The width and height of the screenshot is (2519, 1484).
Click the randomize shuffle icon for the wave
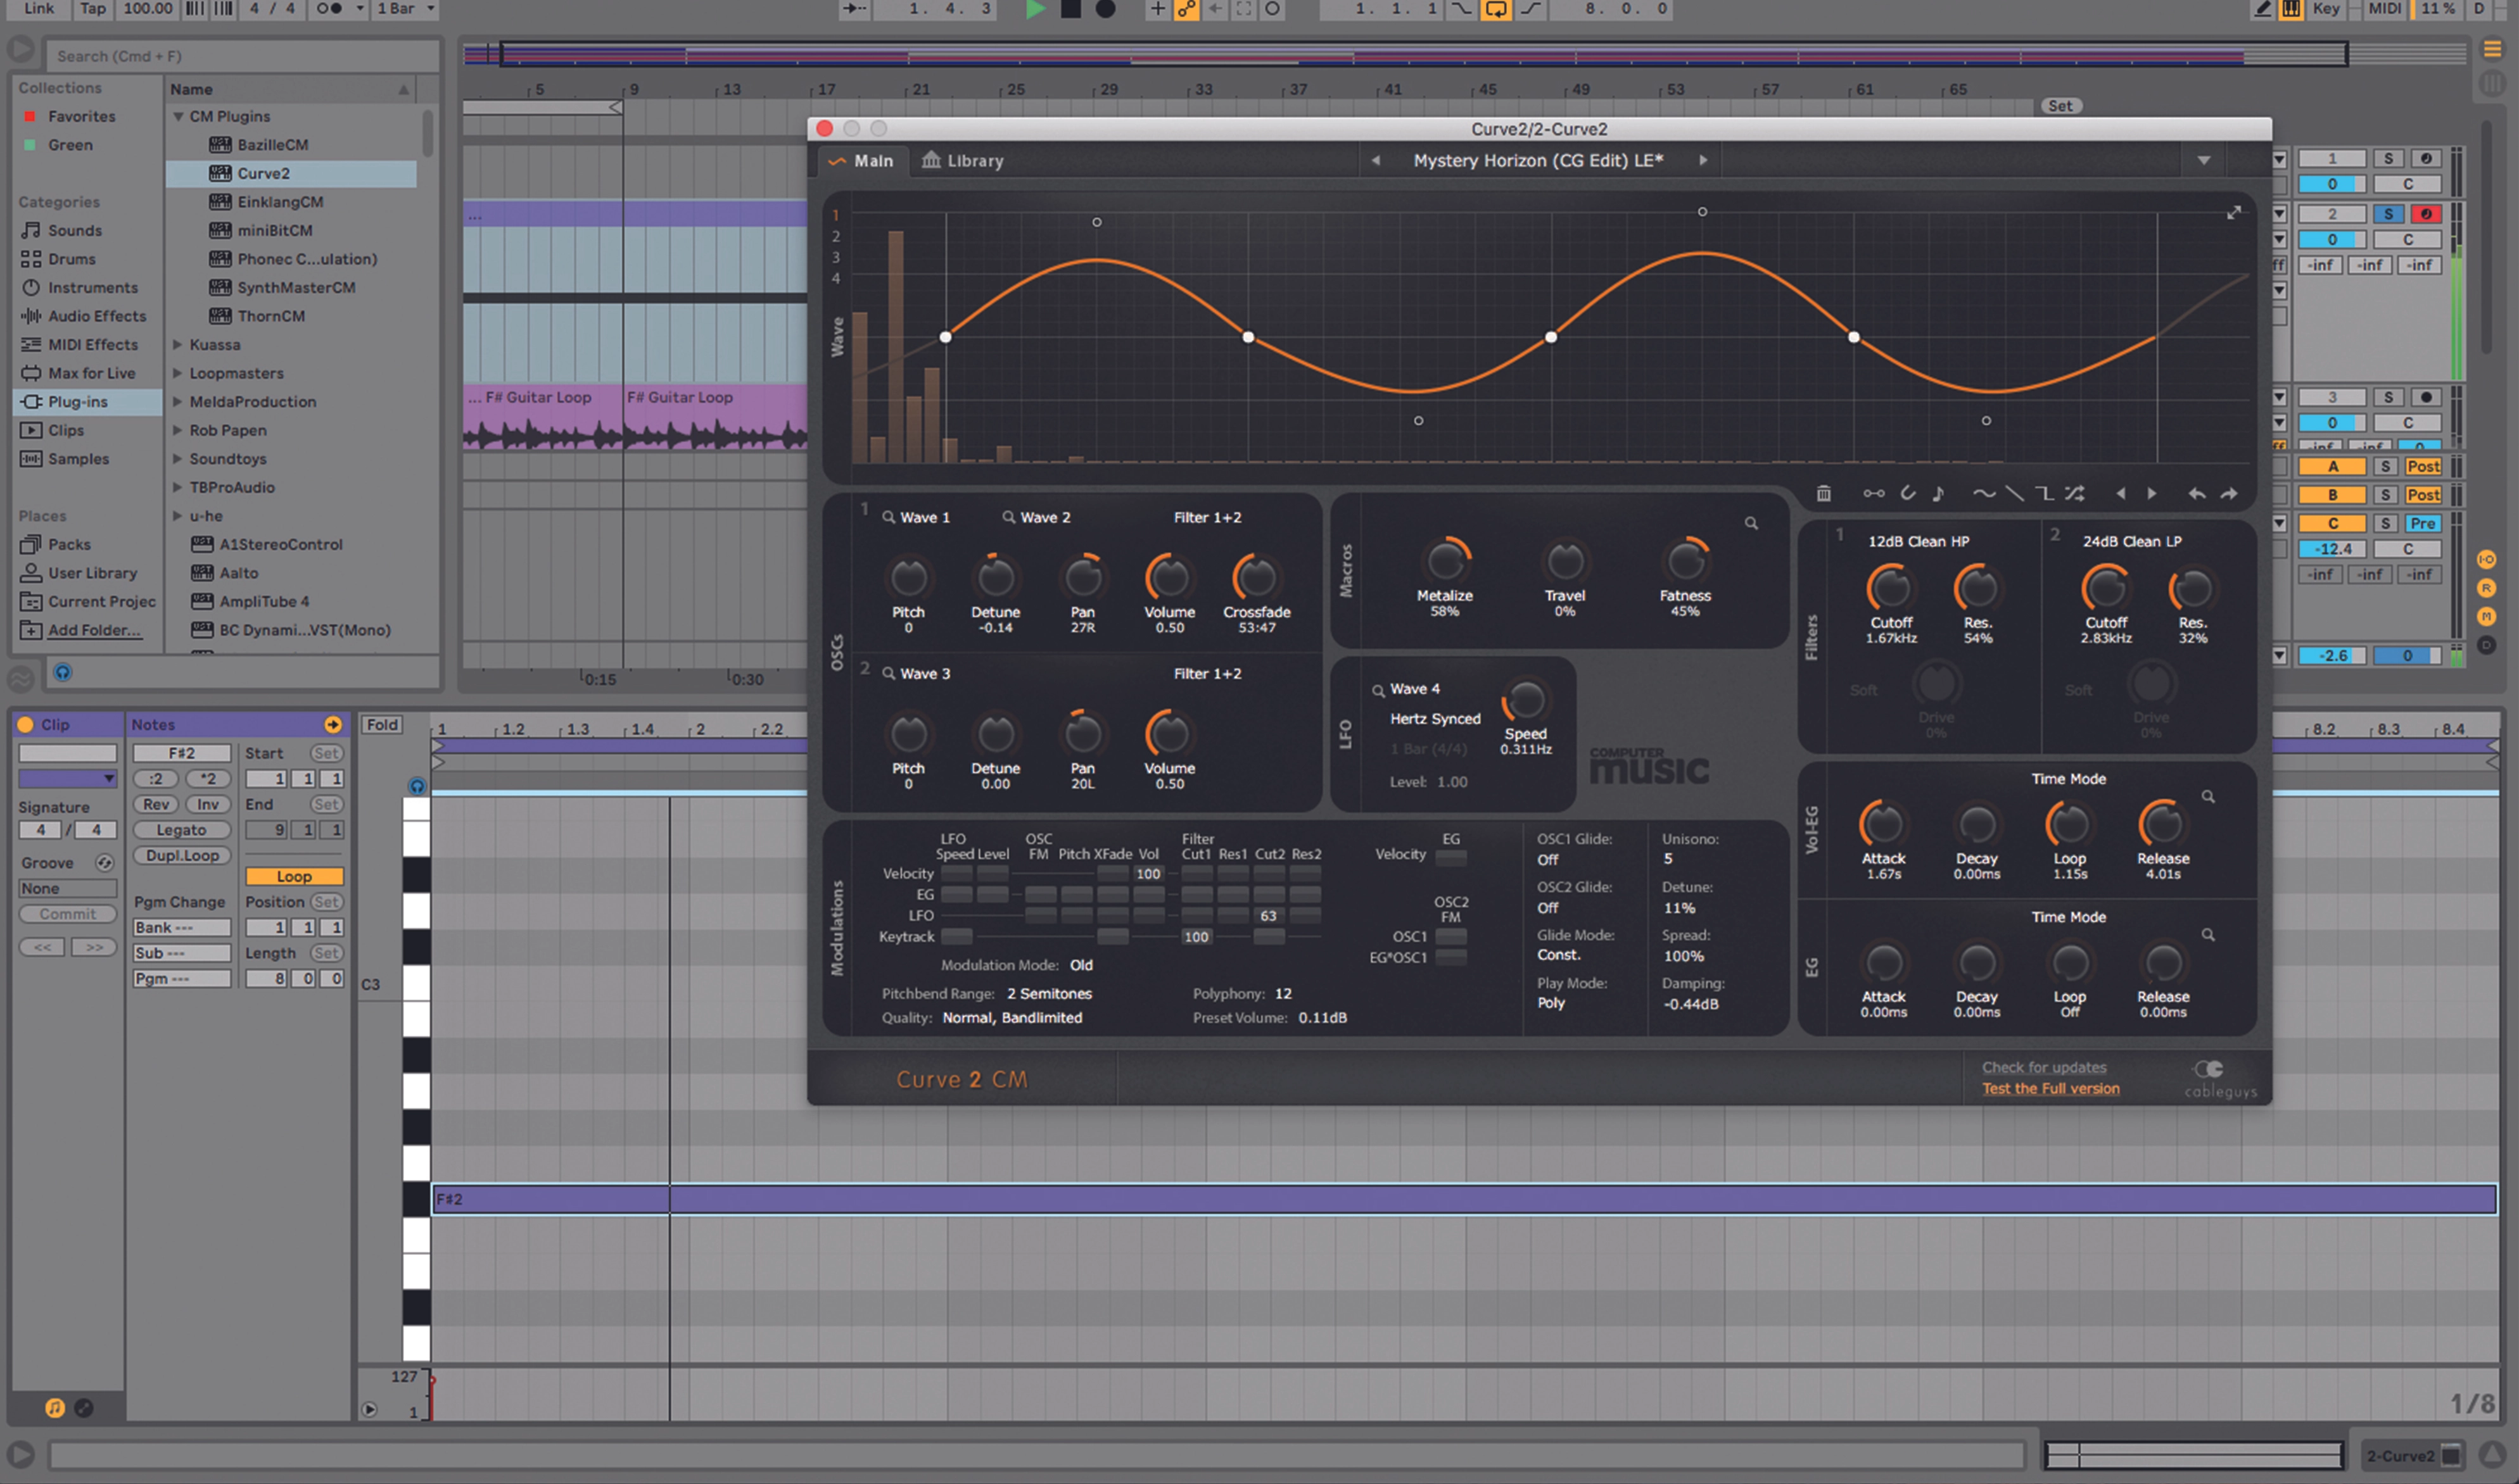[2076, 493]
